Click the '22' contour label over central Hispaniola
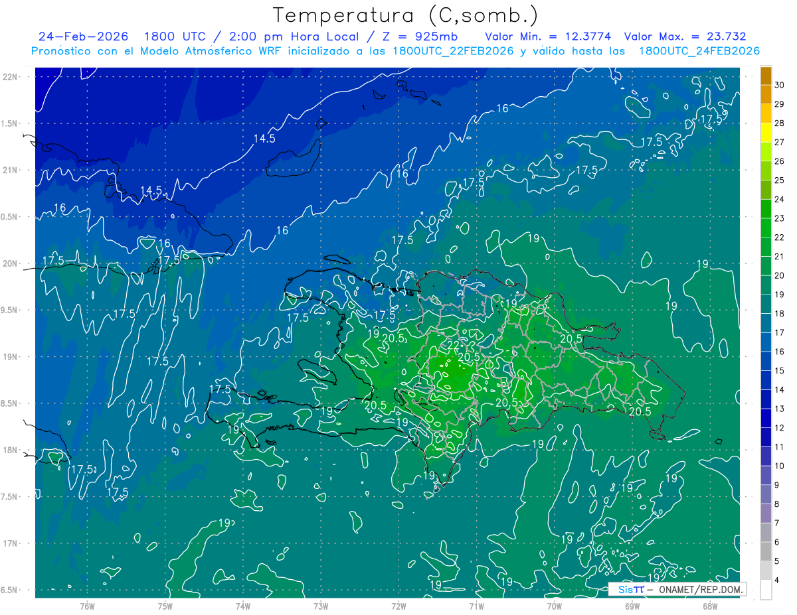The height and width of the screenshot is (615, 797). [454, 346]
